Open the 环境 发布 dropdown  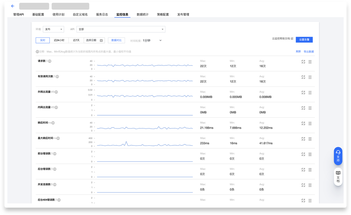pos(53,29)
